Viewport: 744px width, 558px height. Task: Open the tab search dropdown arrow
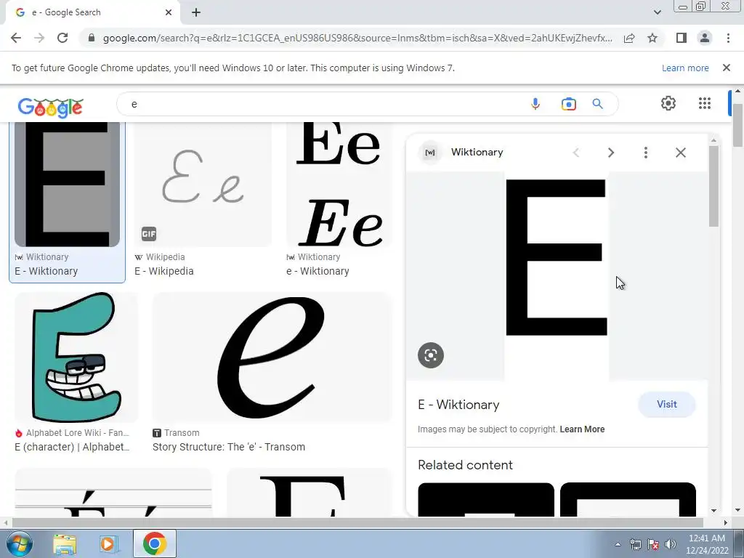click(657, 12)
